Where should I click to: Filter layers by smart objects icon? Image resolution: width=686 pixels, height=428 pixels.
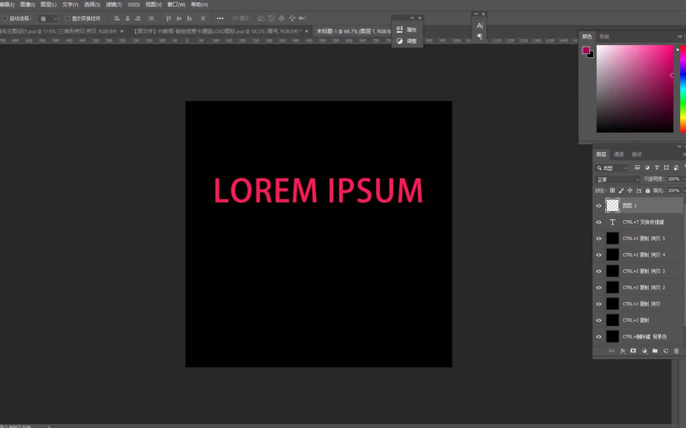pos(676,168)
